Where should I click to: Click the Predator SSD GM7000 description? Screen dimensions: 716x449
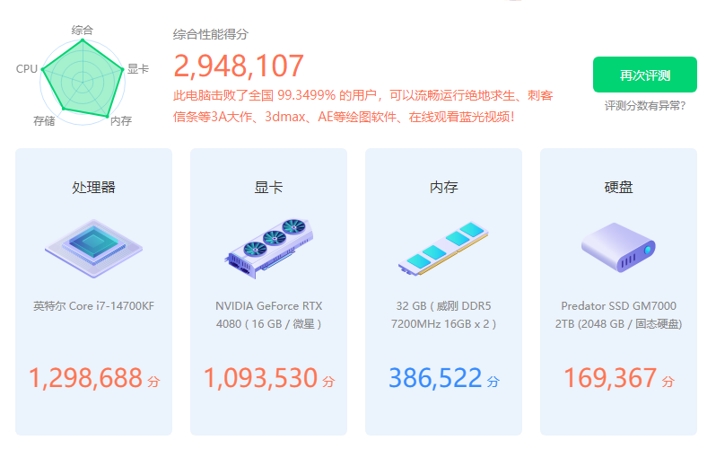(618, 315)
